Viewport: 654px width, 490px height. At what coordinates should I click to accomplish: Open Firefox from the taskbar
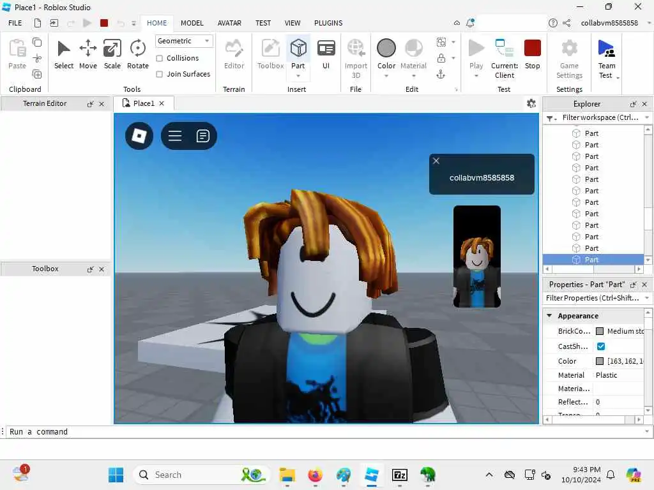(316, 475)
